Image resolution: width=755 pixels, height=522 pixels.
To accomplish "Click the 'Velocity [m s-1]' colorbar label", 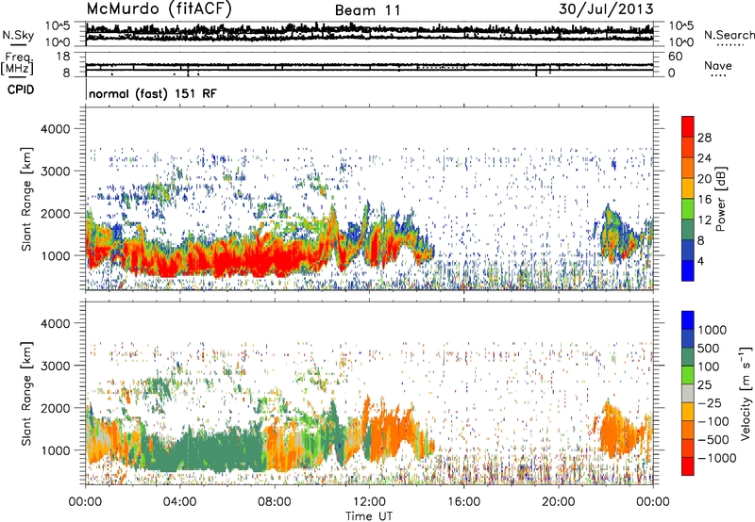I will (x=746, y=393).
